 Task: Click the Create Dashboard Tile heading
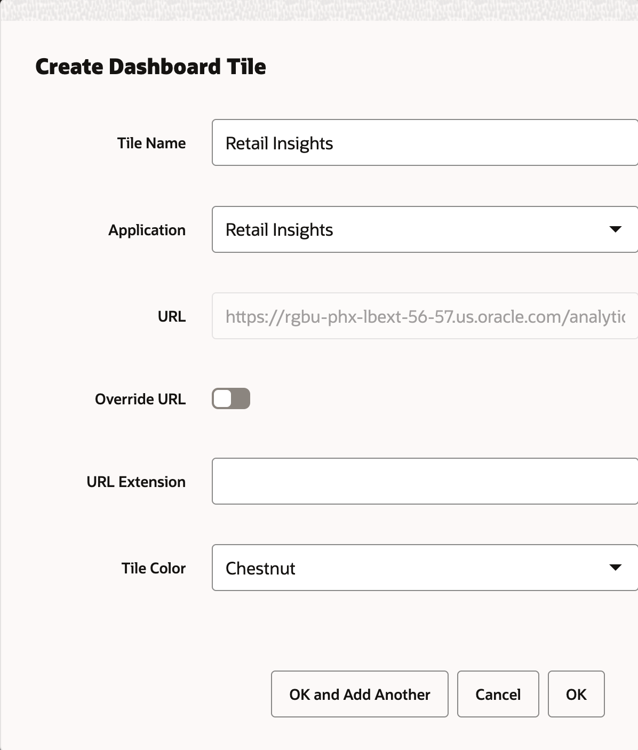click(x=150, y=67)
